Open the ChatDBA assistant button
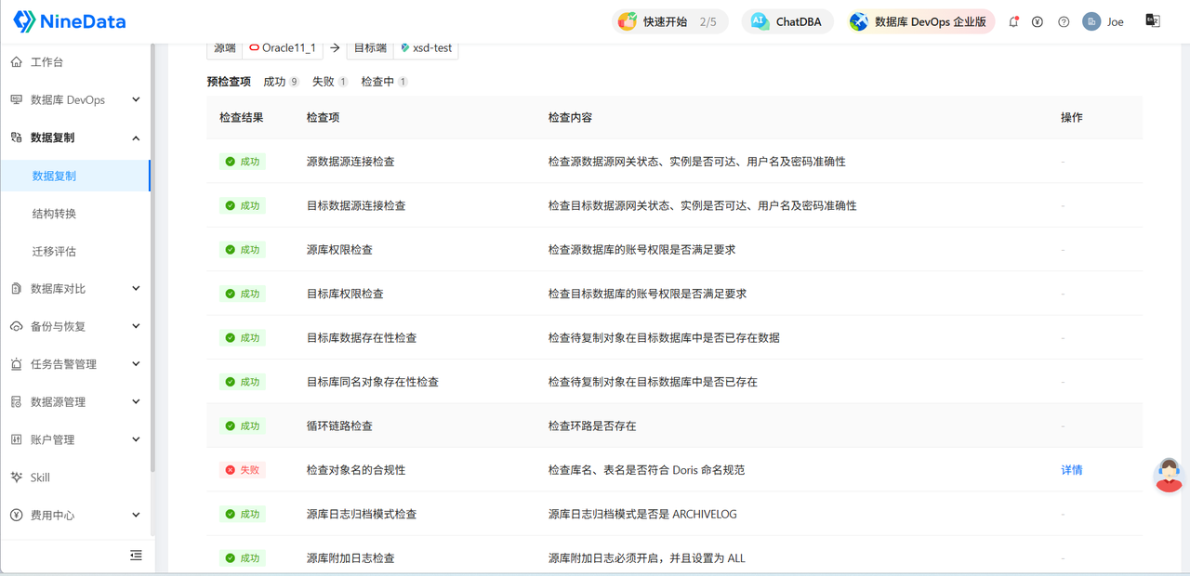Screen dimensions: 1190x576 coord(787,21)
